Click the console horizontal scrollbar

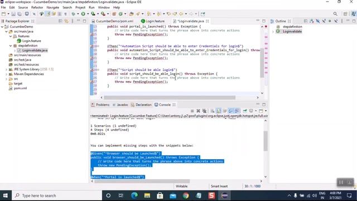pos(142,181)
